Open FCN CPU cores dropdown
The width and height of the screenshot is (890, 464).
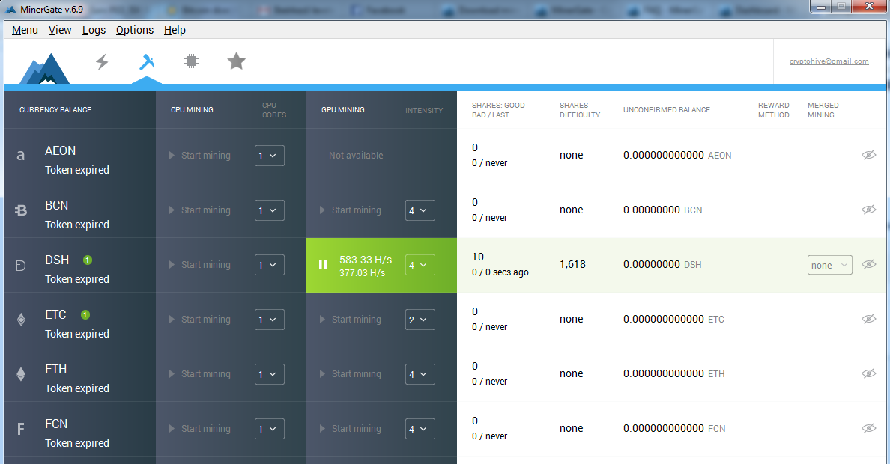[x=270, y=429]
